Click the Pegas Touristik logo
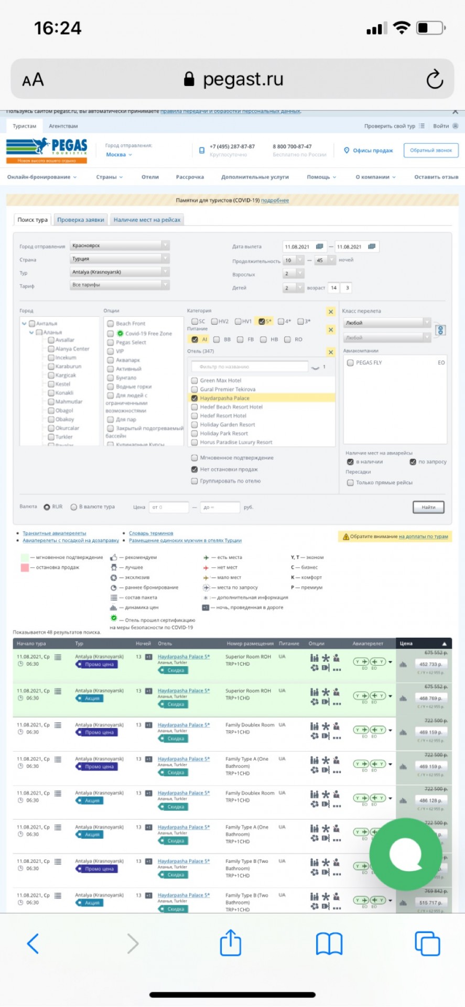465x1007 pixels. click(x=47, y=151)
